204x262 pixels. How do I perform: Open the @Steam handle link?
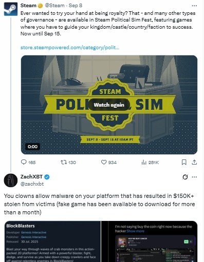(54, 6)
